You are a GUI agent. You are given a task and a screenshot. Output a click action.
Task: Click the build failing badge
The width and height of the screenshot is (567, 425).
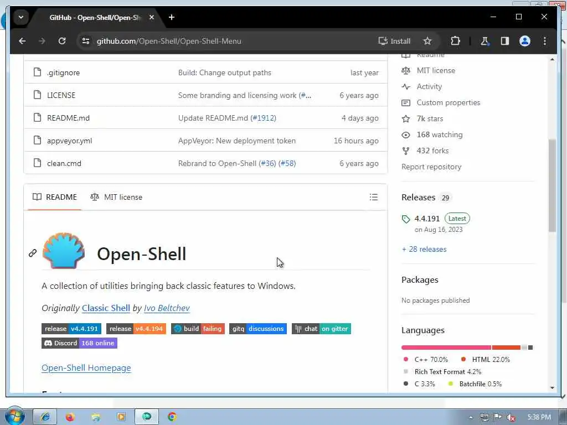tap(198, 329)
